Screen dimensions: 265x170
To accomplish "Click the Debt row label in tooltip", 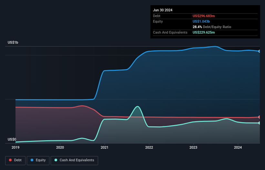I will point(157,16).
